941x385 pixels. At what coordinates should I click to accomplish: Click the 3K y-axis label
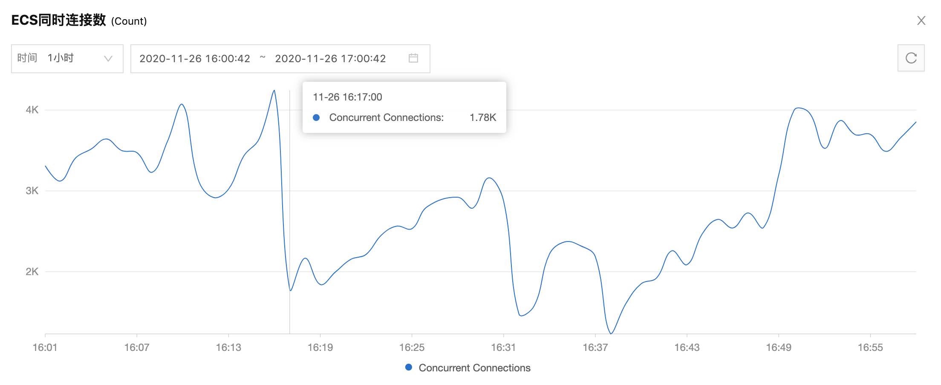32,191
